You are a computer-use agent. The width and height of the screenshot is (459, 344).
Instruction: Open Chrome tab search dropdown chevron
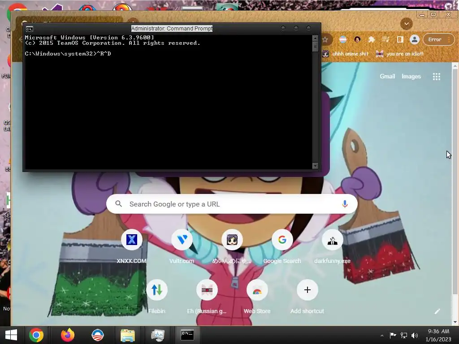pos(406,24)
